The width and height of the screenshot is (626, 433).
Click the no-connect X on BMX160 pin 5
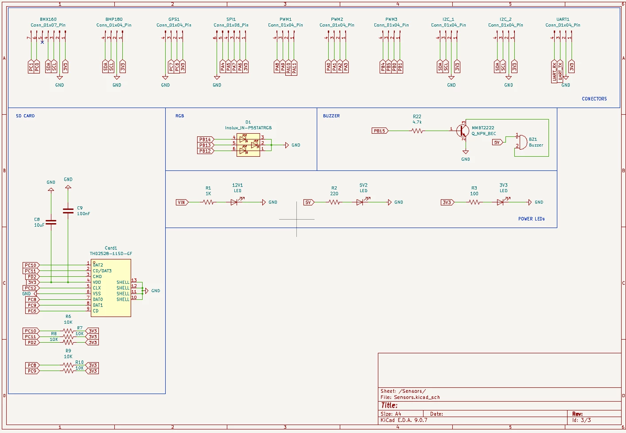[x=42, y=42]
